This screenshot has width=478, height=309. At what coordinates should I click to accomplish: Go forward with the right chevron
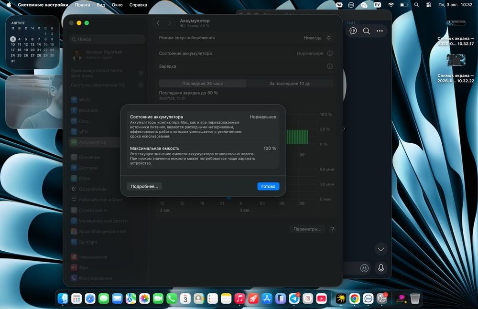tap(170, 23)
